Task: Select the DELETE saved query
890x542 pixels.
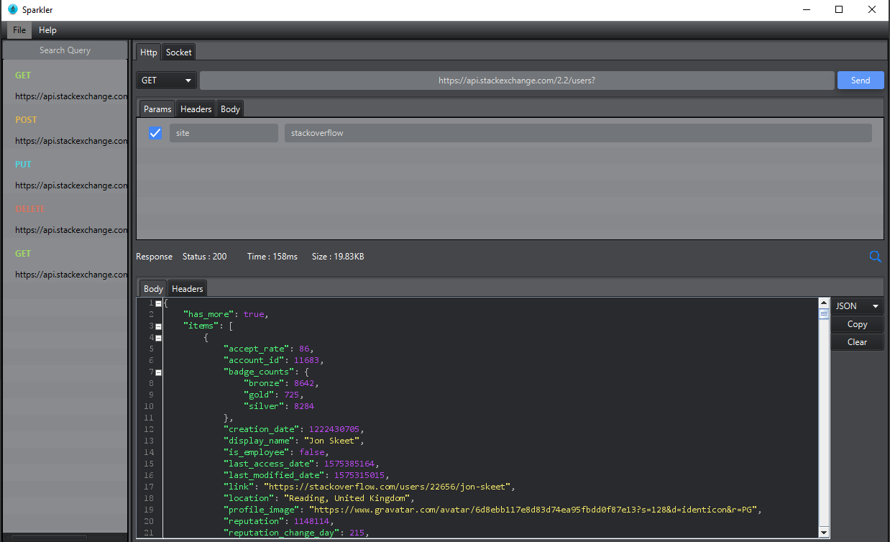Action: (x=65, y=219)
